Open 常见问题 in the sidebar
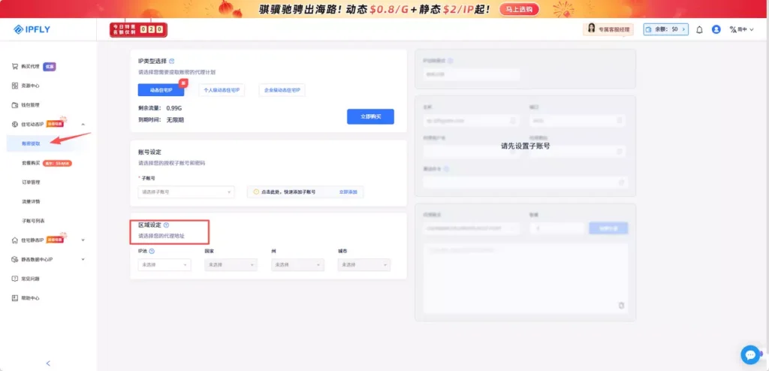Image resolution: width=769 pixels, height=371 pixels. 30,279
